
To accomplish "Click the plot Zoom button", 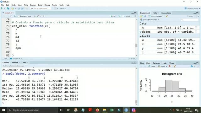I will coord(152,66).
